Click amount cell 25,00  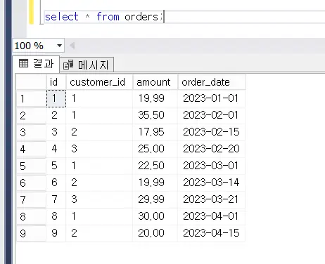click(155, 149)
